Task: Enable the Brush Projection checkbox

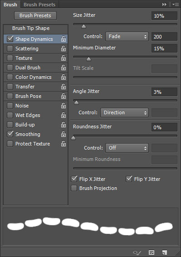Action: coord(74,188)
